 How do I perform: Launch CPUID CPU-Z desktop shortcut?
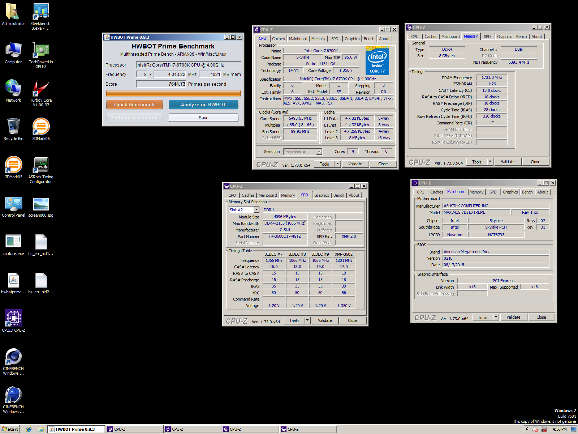pos(13,321)
